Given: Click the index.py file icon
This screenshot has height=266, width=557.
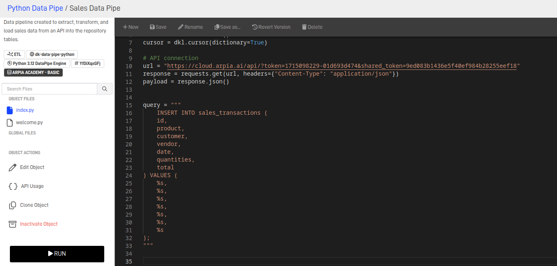Looking at the screenshot, I should coord(10,110).
